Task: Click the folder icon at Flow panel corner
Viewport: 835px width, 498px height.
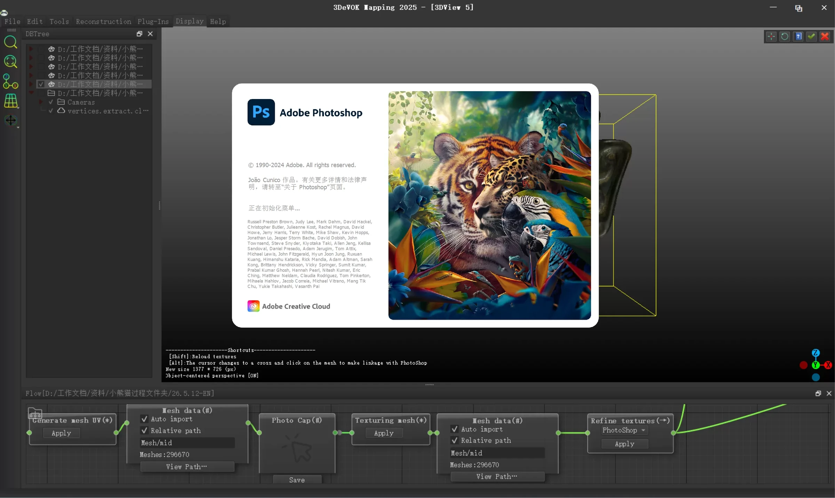Action: (x=35, y=413)
